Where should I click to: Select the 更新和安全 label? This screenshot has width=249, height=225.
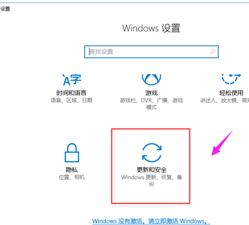point(152,170)
